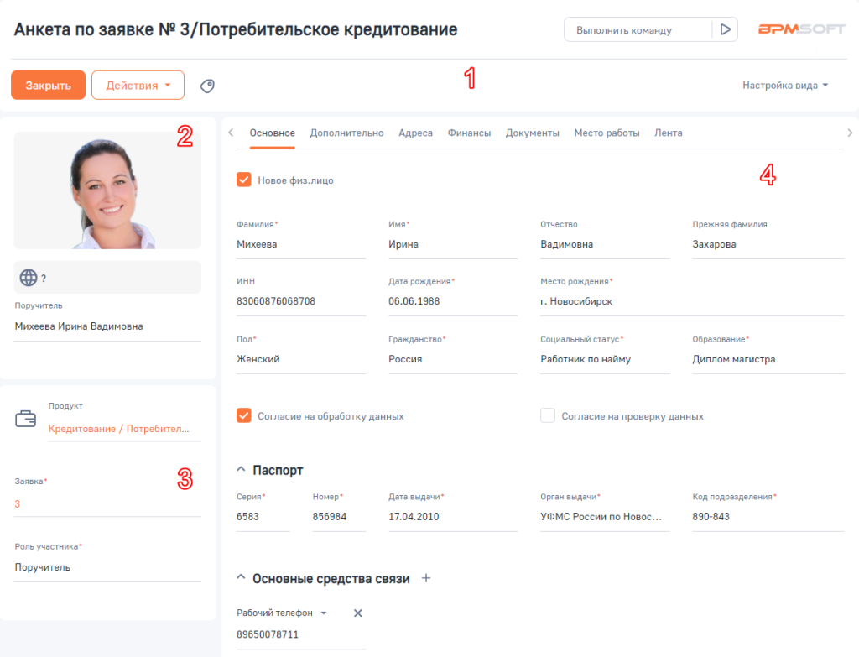
Task: Click the globe icon under the photo
Action: [28, 278]
